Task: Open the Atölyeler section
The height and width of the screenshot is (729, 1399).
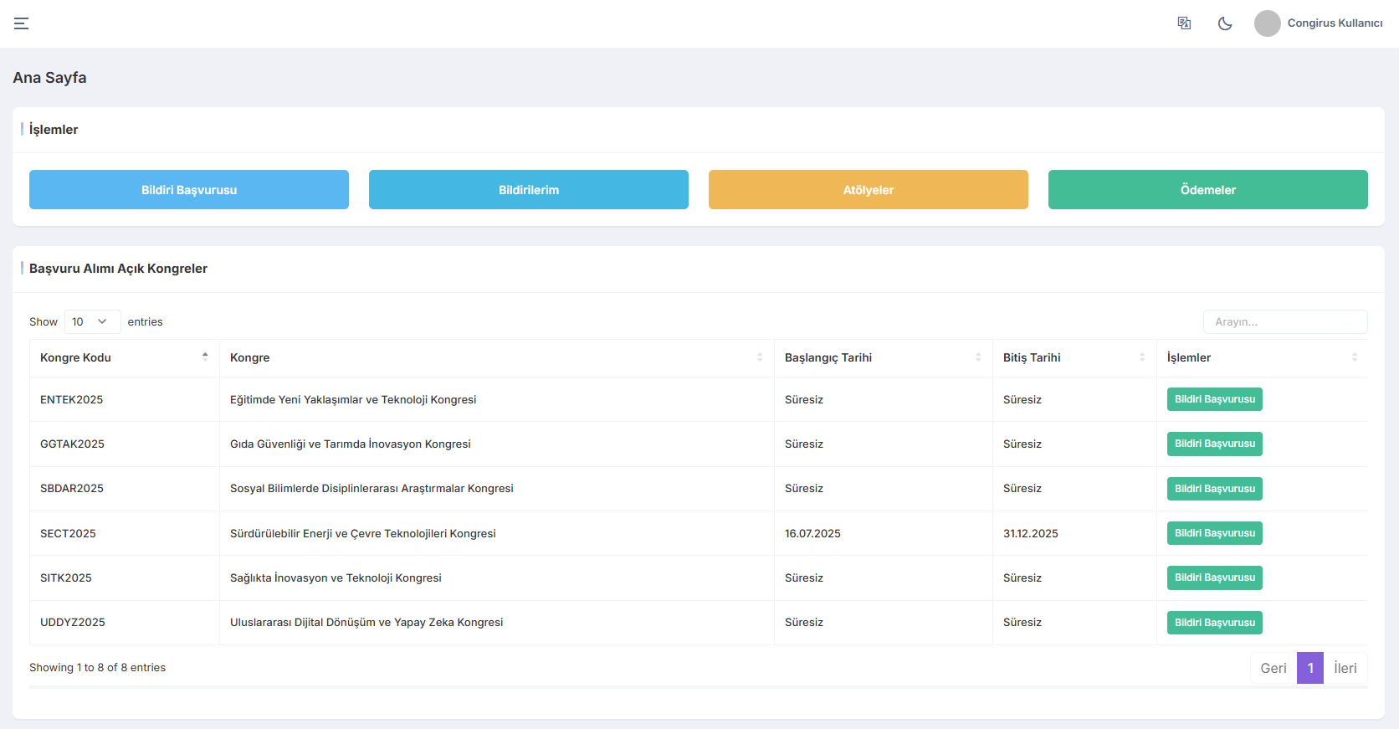Action: click(869, 190)
